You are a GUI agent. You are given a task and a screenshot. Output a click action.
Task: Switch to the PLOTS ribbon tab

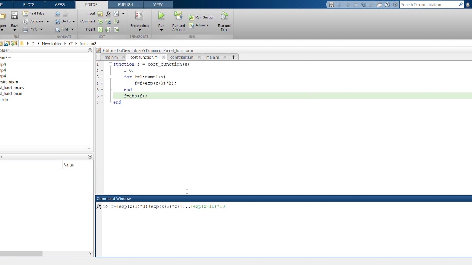pos(29,4)
